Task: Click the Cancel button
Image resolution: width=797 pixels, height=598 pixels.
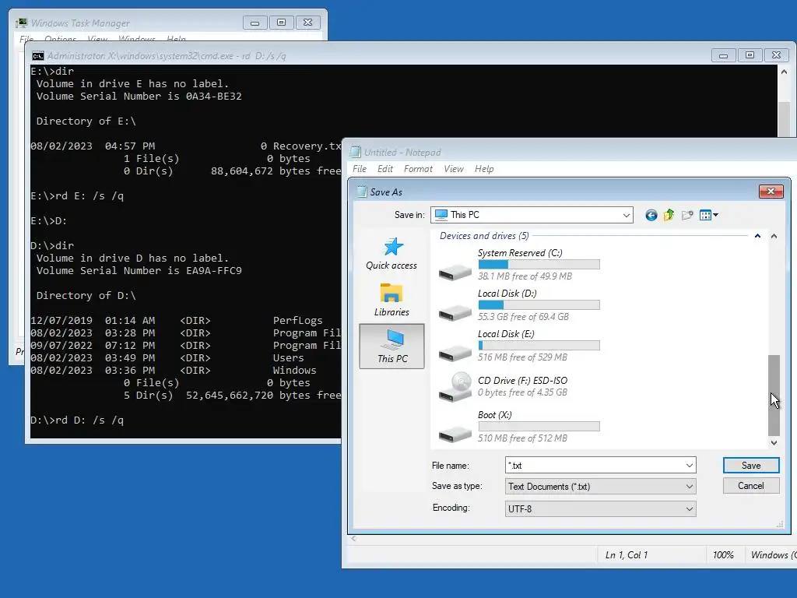Action: pos(751,486)
